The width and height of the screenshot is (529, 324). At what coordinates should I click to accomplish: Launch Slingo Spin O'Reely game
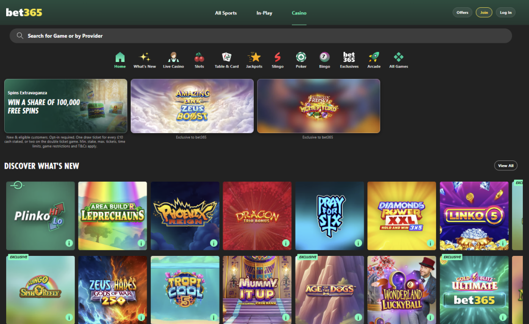(40, 290)
